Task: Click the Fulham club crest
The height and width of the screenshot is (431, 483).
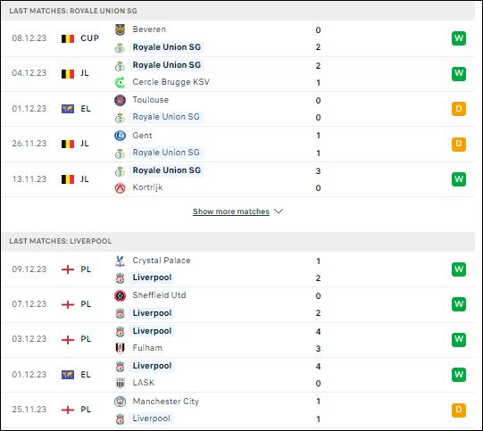Action: click(120, 348)
